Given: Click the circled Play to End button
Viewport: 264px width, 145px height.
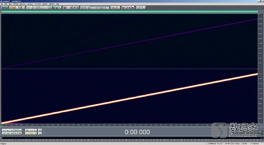Looking at the screenshot, I should pyautogui.click(x=16, y=130).
